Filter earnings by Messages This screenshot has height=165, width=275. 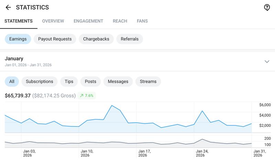click(x=118, y=81)
